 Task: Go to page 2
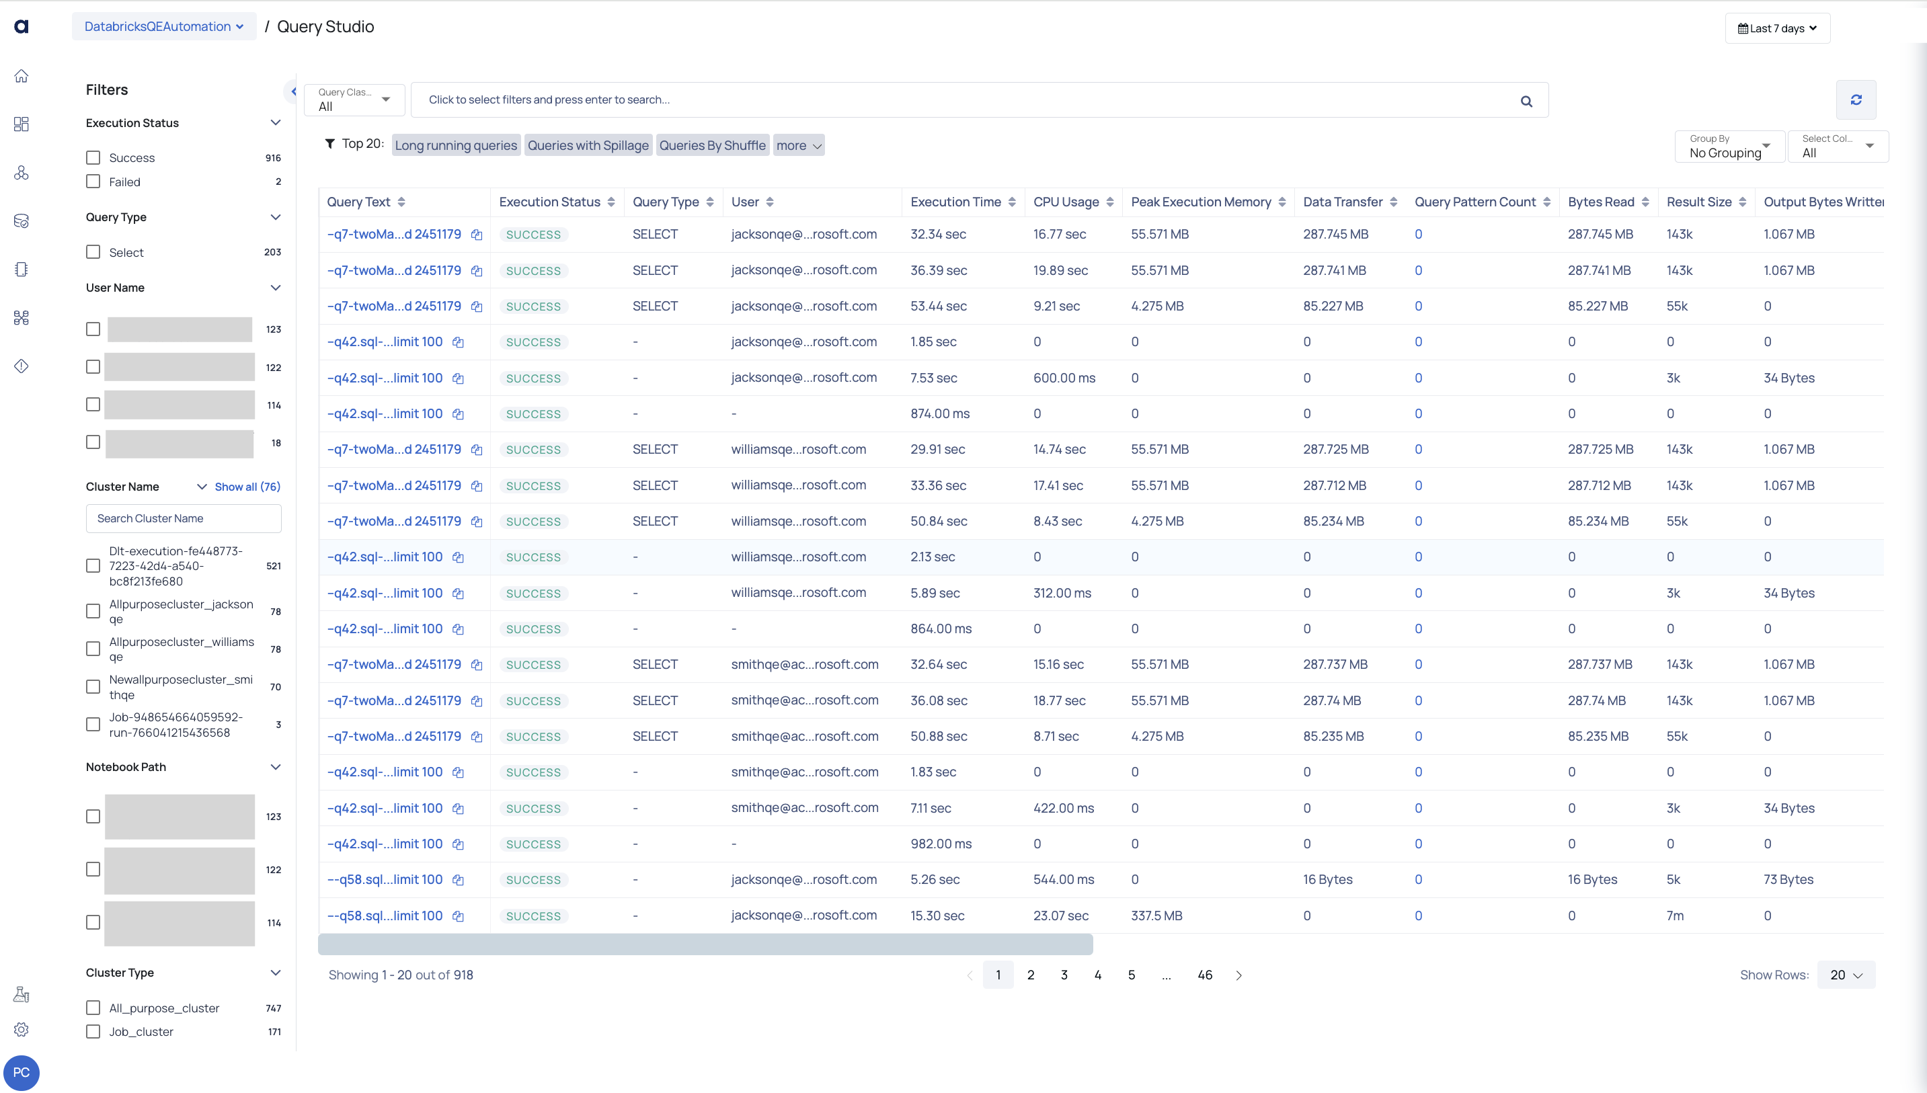coord(1031,975)
